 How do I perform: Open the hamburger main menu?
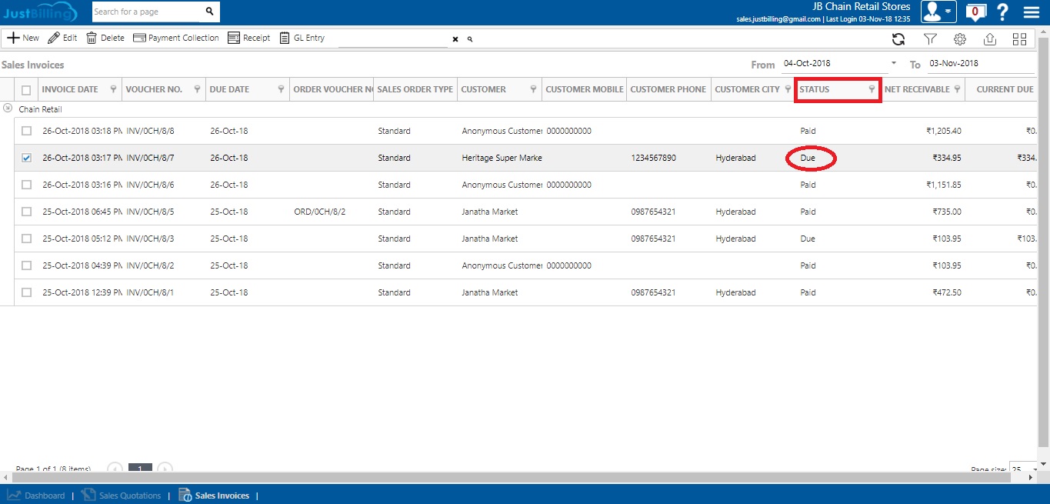click(1032, 12)
